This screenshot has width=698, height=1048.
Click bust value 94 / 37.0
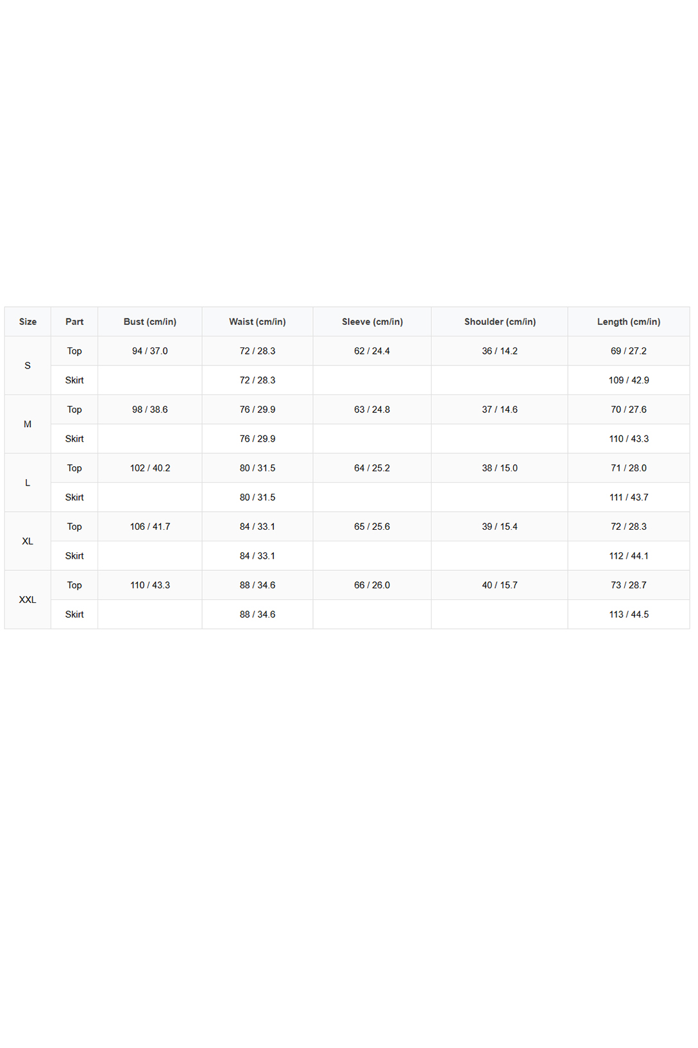point(150,351)
